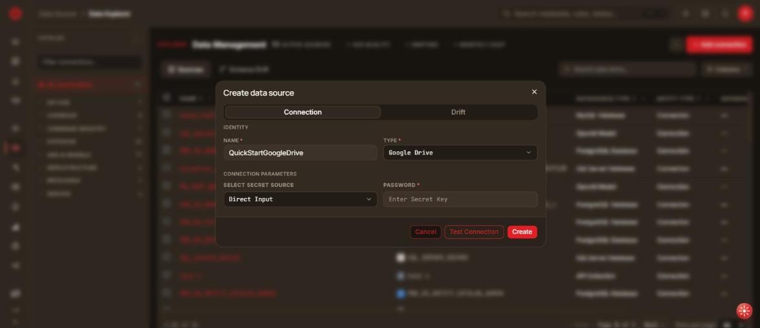This screenshot has height=328, width=760.
Task: Cancel the data source creation
Action: point(425,232)
